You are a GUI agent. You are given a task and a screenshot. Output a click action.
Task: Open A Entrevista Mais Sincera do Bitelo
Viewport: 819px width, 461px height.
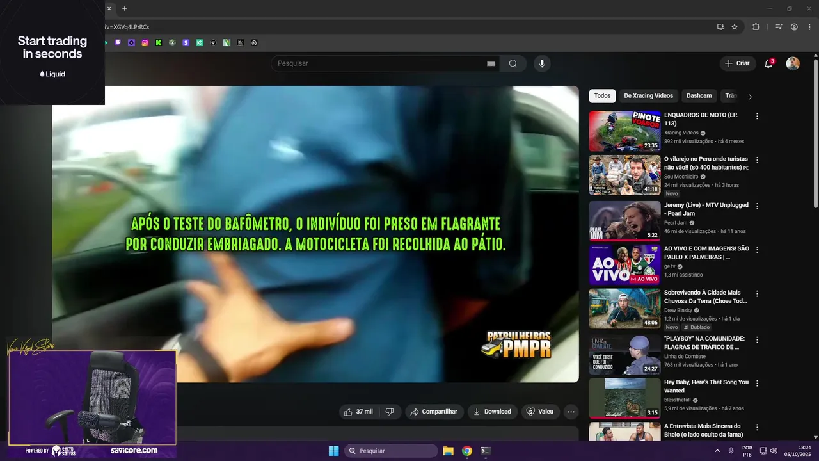(703, 430)
